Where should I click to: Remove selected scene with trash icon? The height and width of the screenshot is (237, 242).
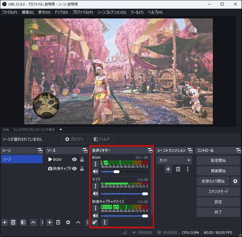pos(13,222)
